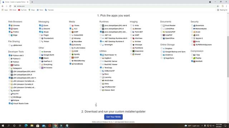Click the Malwarebytes icon under Security
This screenshot has width=229, height=128.
coord(194,29)
